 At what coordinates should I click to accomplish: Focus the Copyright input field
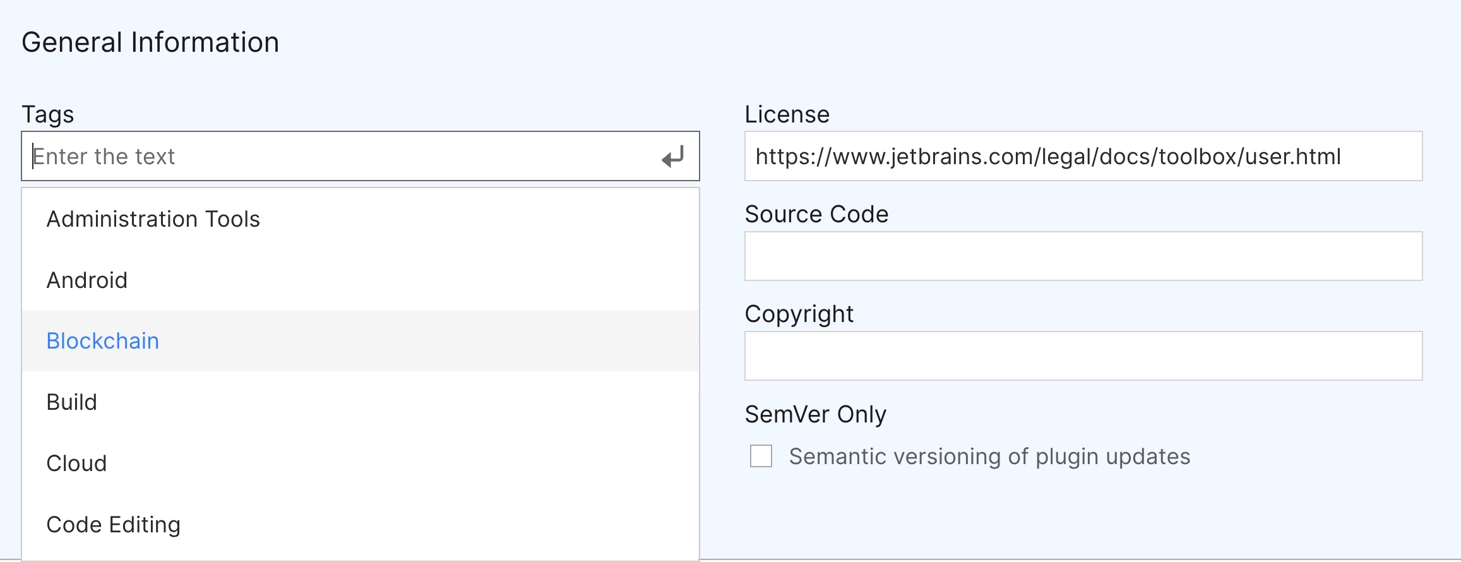(x=1083, y=356)
